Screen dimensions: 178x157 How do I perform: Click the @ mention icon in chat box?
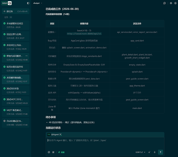tap(49, 152)
